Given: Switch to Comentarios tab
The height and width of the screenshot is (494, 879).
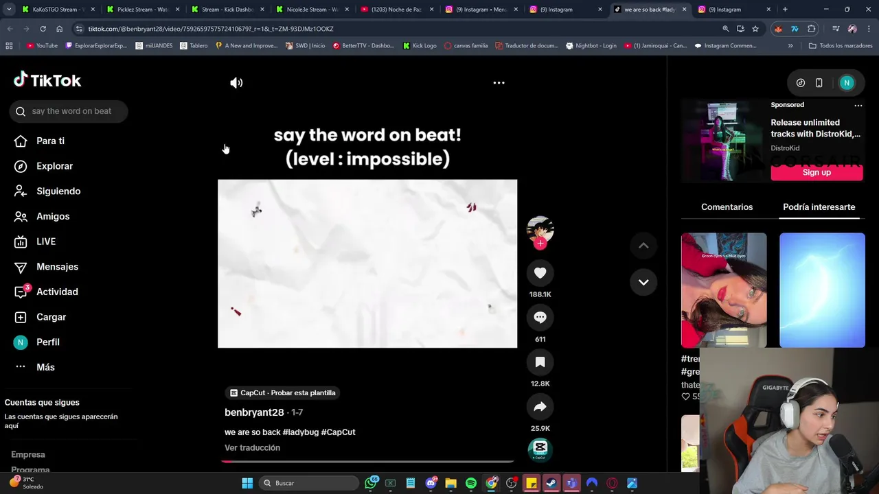Looking at the screenshot, I should click(x=727, y=207).
